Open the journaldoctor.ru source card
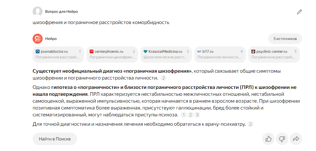 click(58, 55)
